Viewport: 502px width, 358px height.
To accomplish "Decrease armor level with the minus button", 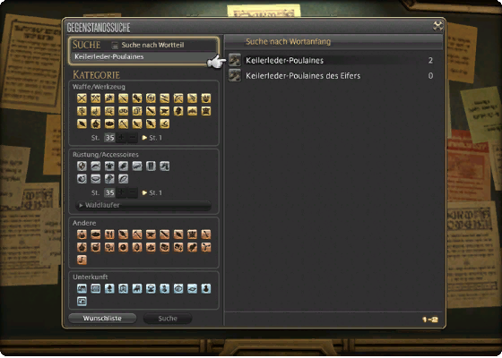I will tap(133, 193).
